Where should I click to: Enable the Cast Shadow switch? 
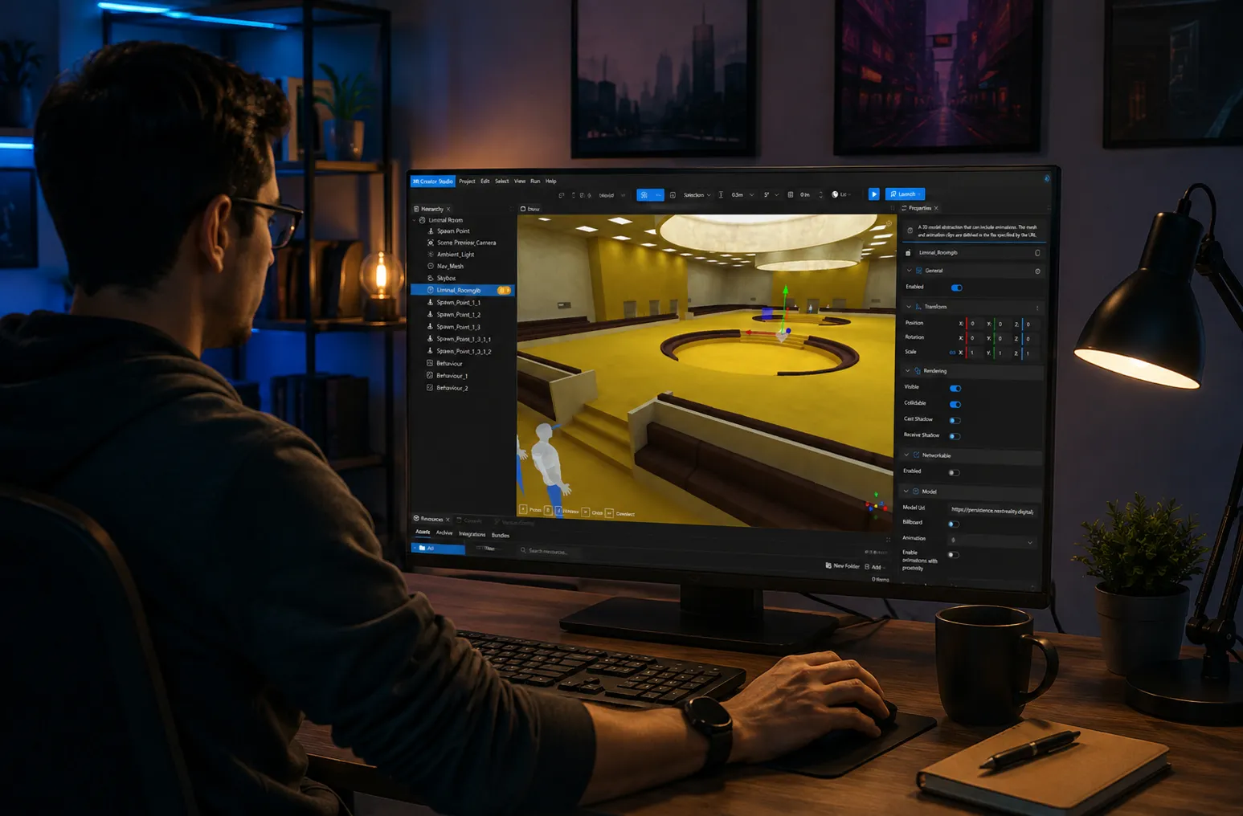(x=955, y=420)
